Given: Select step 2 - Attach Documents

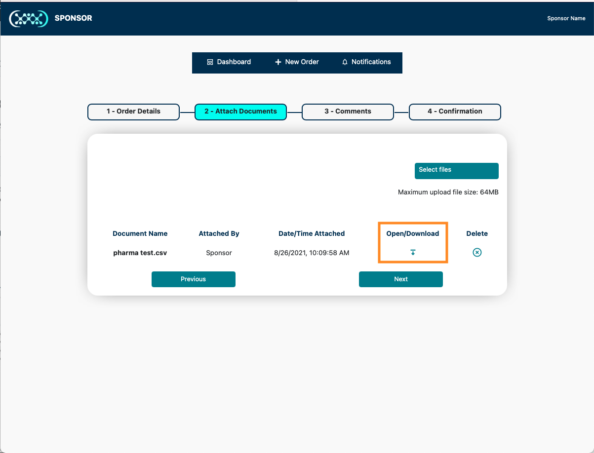Looking at the screenshot, I should coord(240,112).
